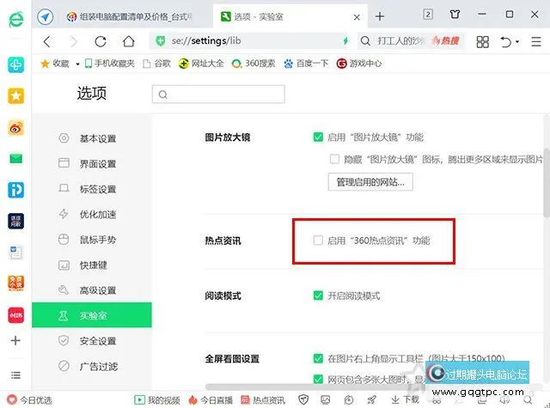Enable 启用"360热点资讯"功能 checkbox
Image resolution: width=550 pixels, height=408 pixels.
point(318,241)
